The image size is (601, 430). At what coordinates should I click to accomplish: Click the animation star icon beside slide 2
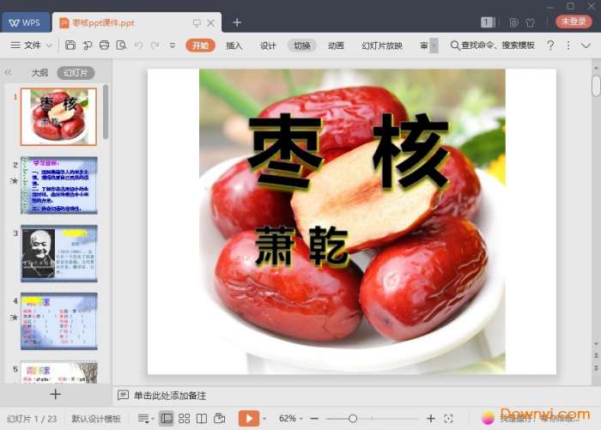coord(15,180)
